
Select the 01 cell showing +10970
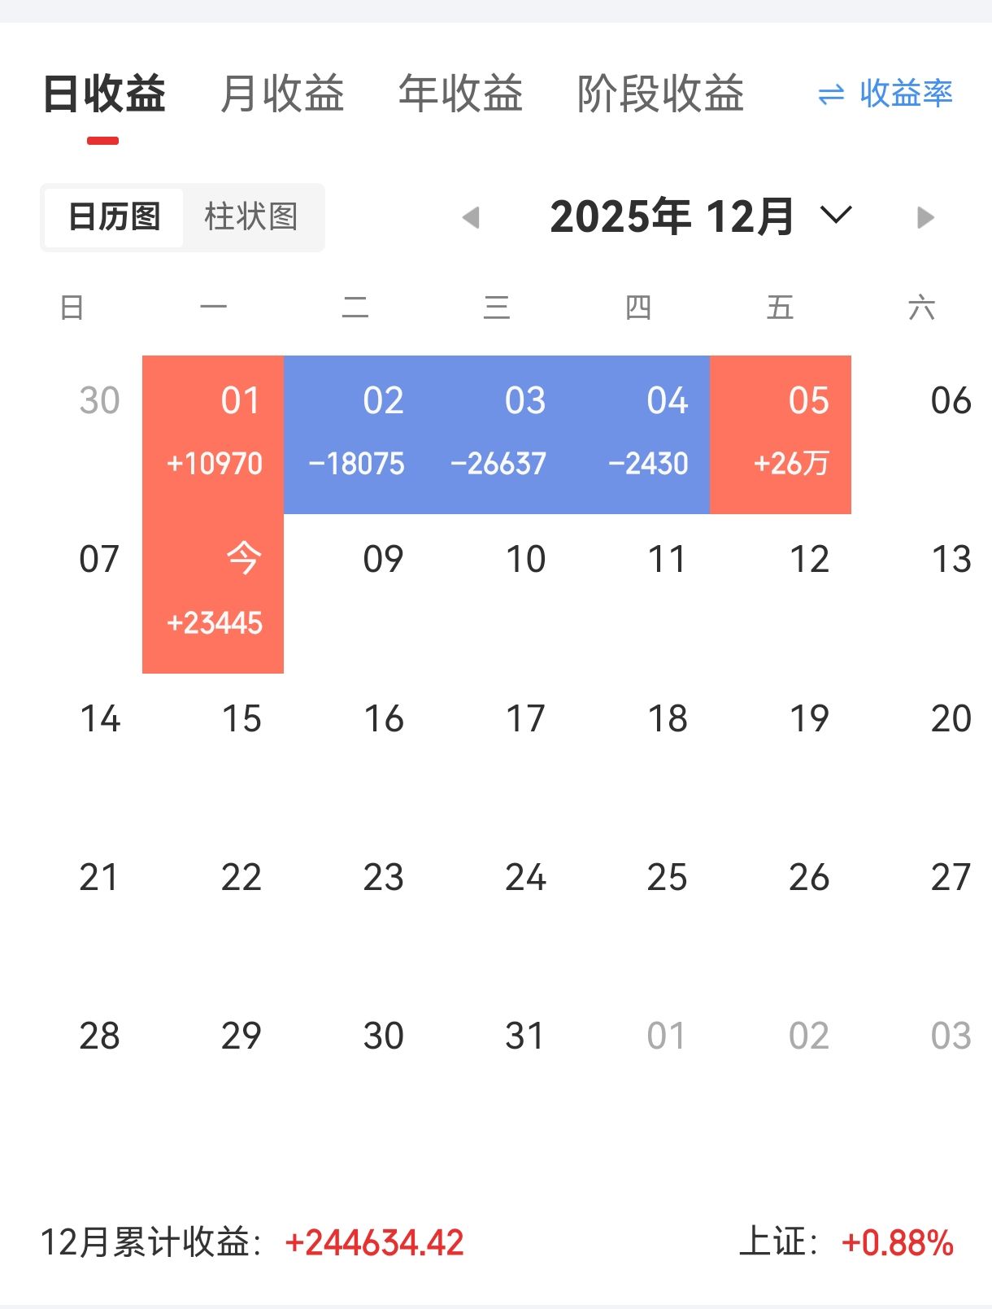point(213,434)
